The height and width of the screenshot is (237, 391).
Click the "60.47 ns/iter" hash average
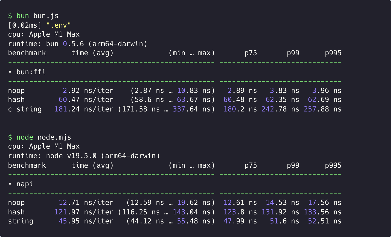(x=86, y=100)
